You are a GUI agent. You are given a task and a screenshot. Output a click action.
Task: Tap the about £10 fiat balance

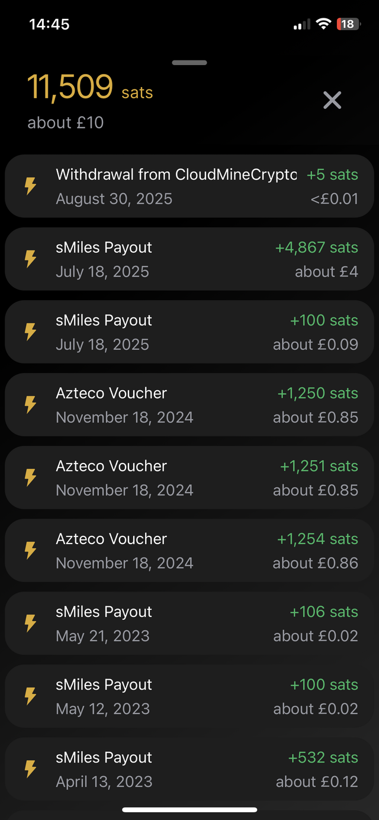click(x=65, y=123)
